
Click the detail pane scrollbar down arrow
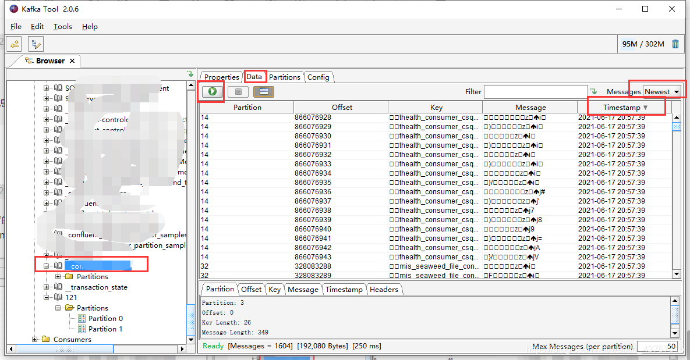point(675,334)
